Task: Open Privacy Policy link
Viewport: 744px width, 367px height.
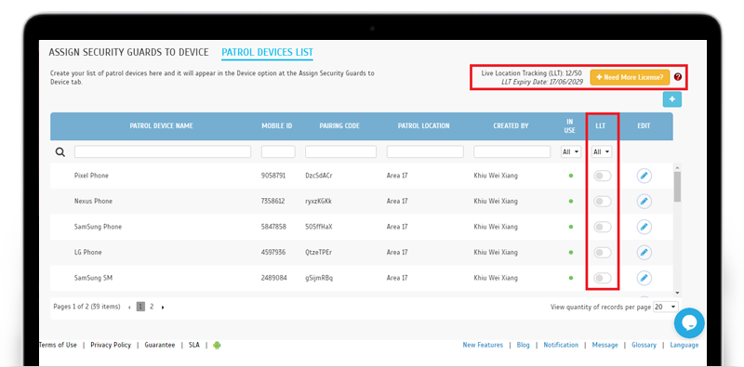Action: point(111,346)
